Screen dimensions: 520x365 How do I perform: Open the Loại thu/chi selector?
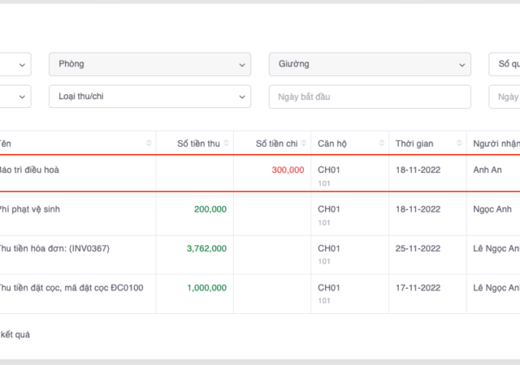(149, 97)
